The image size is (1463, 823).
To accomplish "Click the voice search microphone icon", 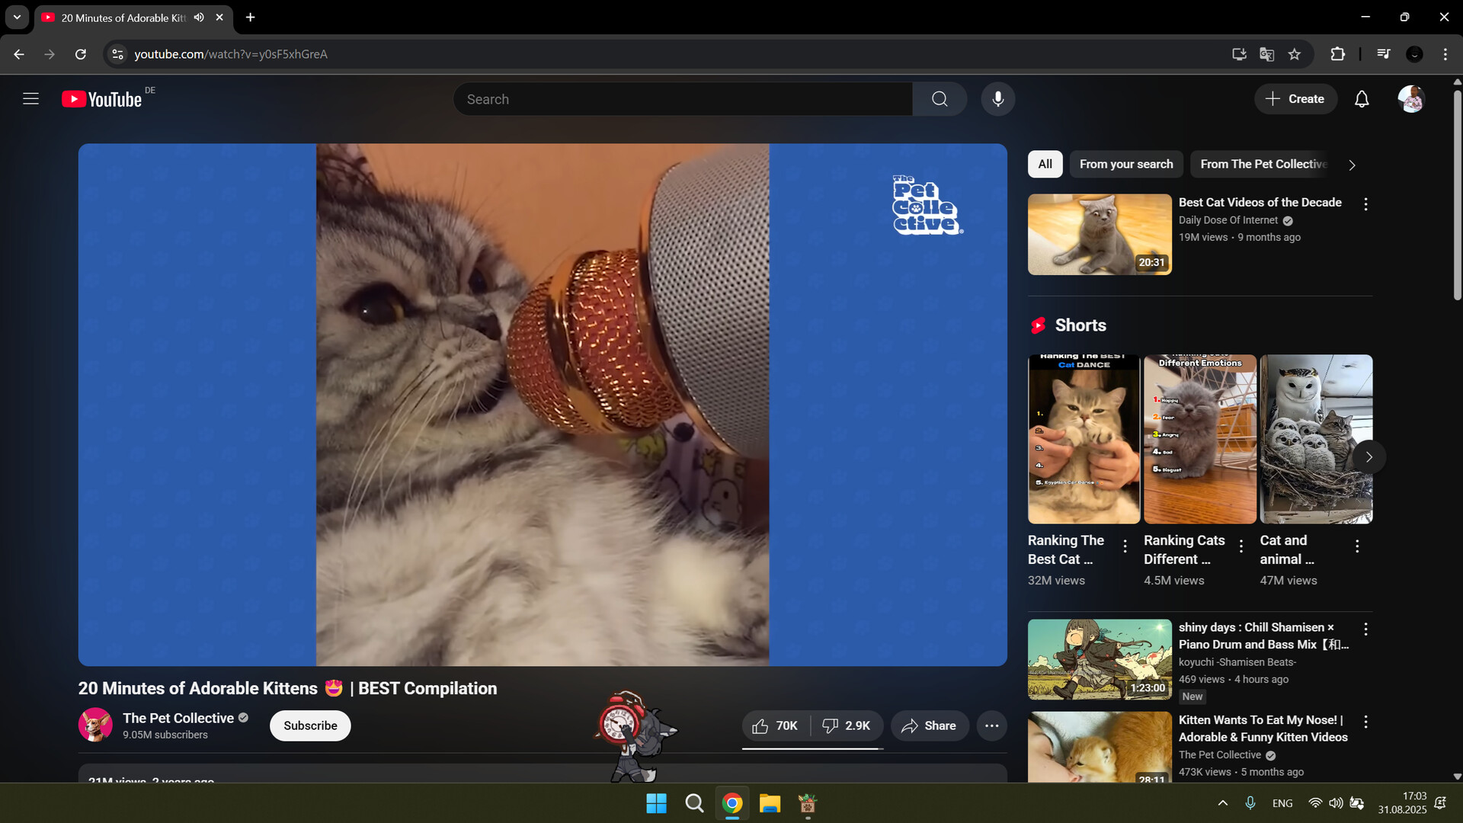I will (997, 99).
